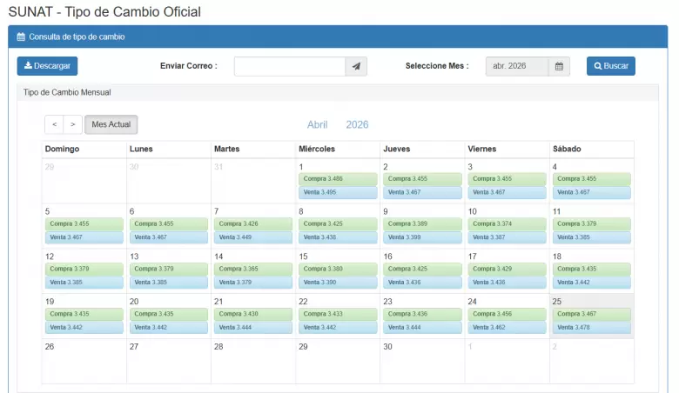The height and width of the screenshot is (393, 679).
Task: Go to next month arrow
Action: [x=72, y=124]
